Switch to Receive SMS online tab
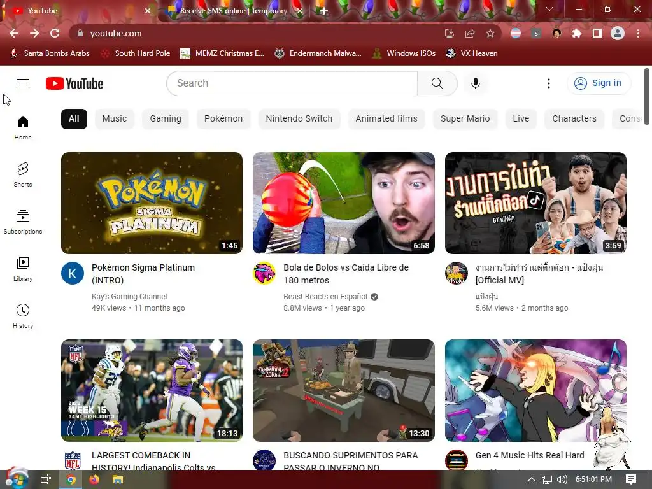 click(234, 11)
